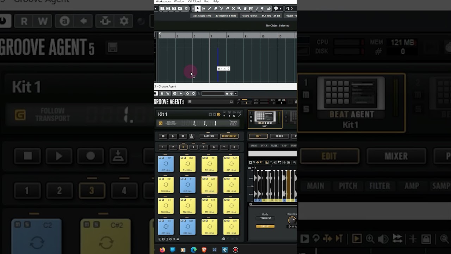Screen dimensions: 451x254
Task: Select the Range Selection tool
Action: tap(204, 8)
